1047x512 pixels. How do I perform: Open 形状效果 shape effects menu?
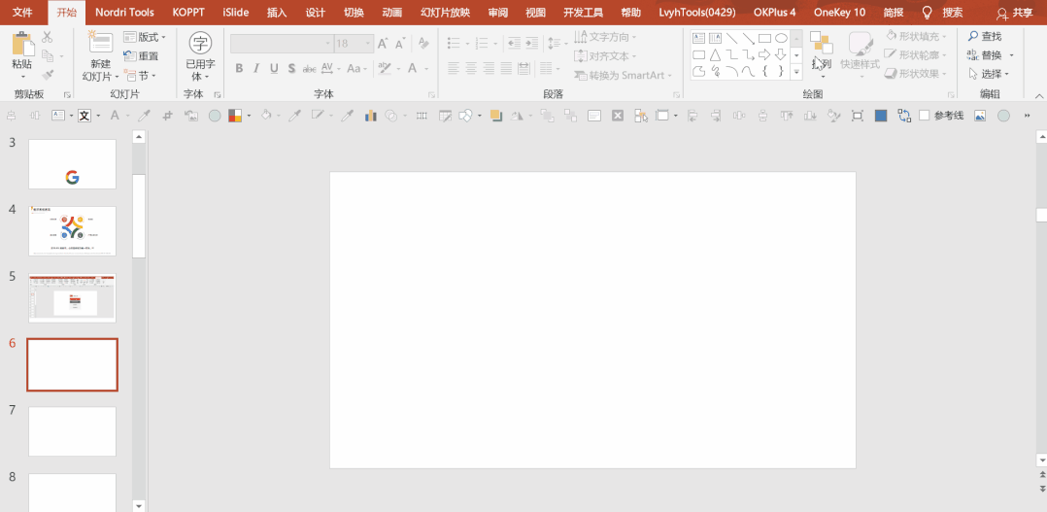916,74
